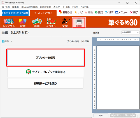Image resolution: width=140 pixels, height=118 pixels.
Task: Click 次へ next page button
Action: tap(128, 115)
